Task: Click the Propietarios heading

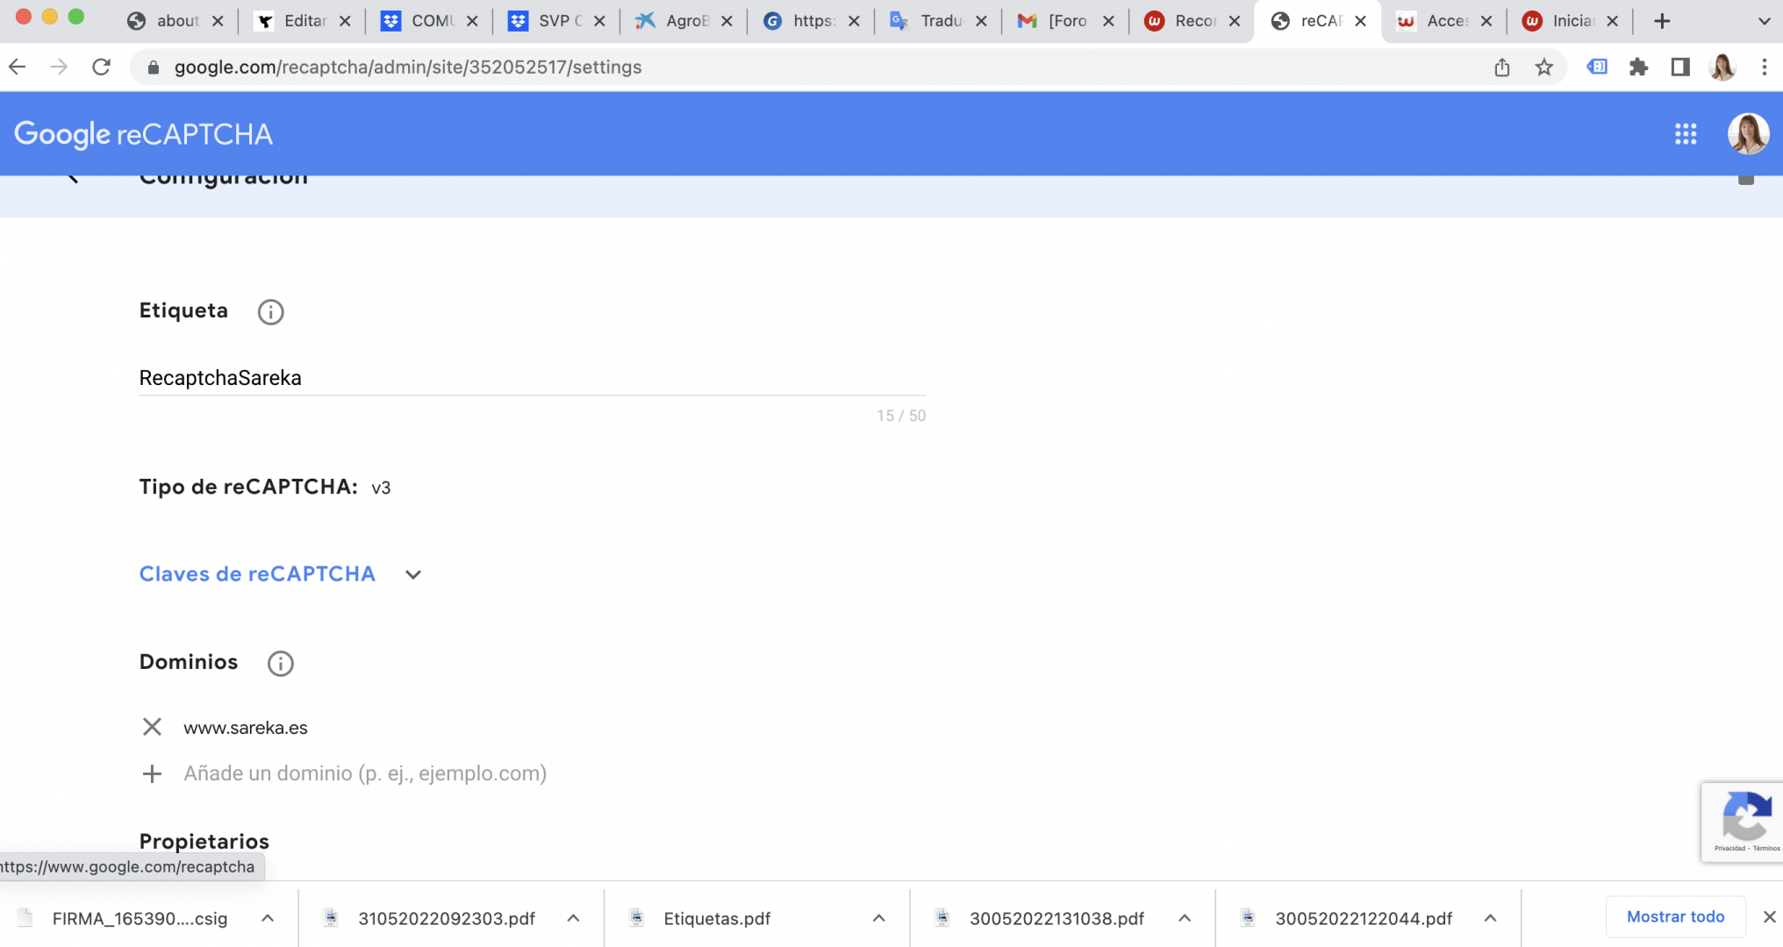Action: pyautogui.click(x=204, y=841)
